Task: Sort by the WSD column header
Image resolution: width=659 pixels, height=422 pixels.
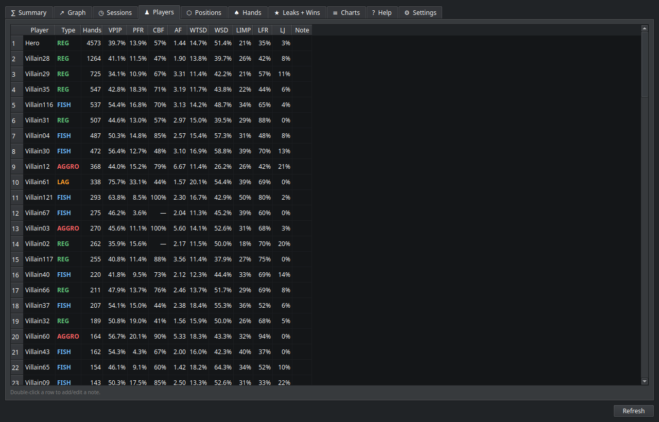Action: [x=221, y=30]
